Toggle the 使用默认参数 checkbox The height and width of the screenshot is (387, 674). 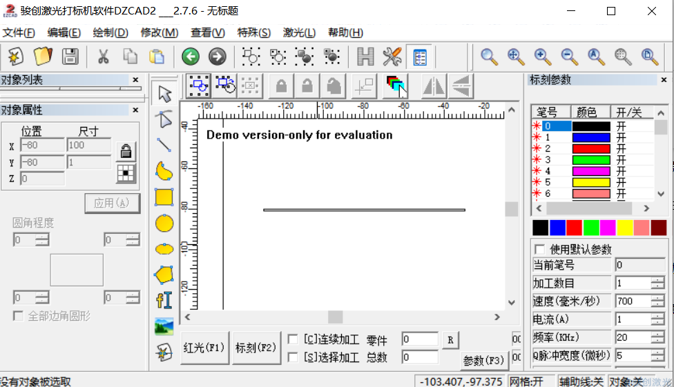(x=539, y=249)
